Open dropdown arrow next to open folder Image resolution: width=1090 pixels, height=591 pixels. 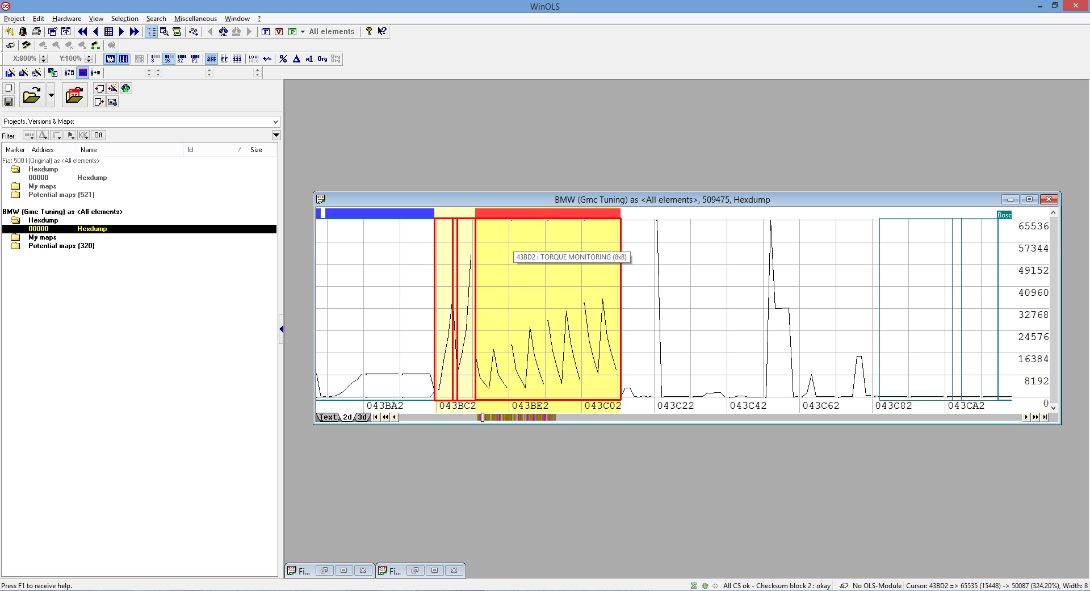[x=51, y=95]
